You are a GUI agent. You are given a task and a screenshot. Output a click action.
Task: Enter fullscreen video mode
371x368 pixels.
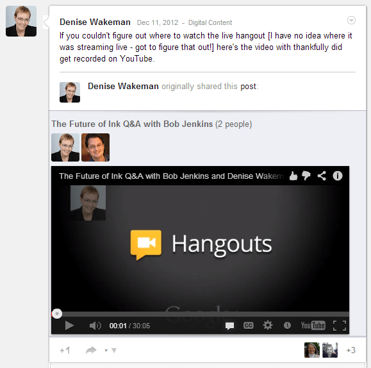point(340,326)
